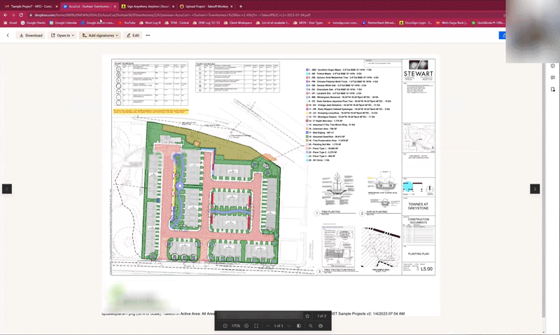Toggle full screen view in PDF toolbar
This screenshot has width=560, height=335.
click(256, 326)
